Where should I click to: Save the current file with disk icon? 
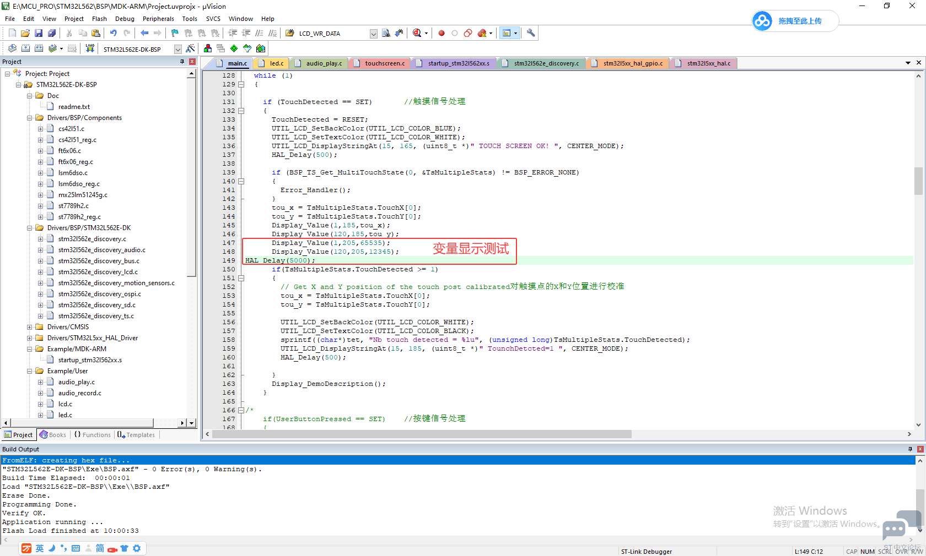pos(39,33)
